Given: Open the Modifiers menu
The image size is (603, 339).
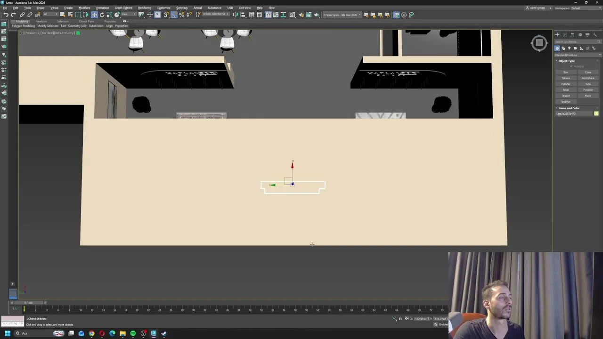Looking at the screenshot, I should pyautogui.click(x=84, y=8).
